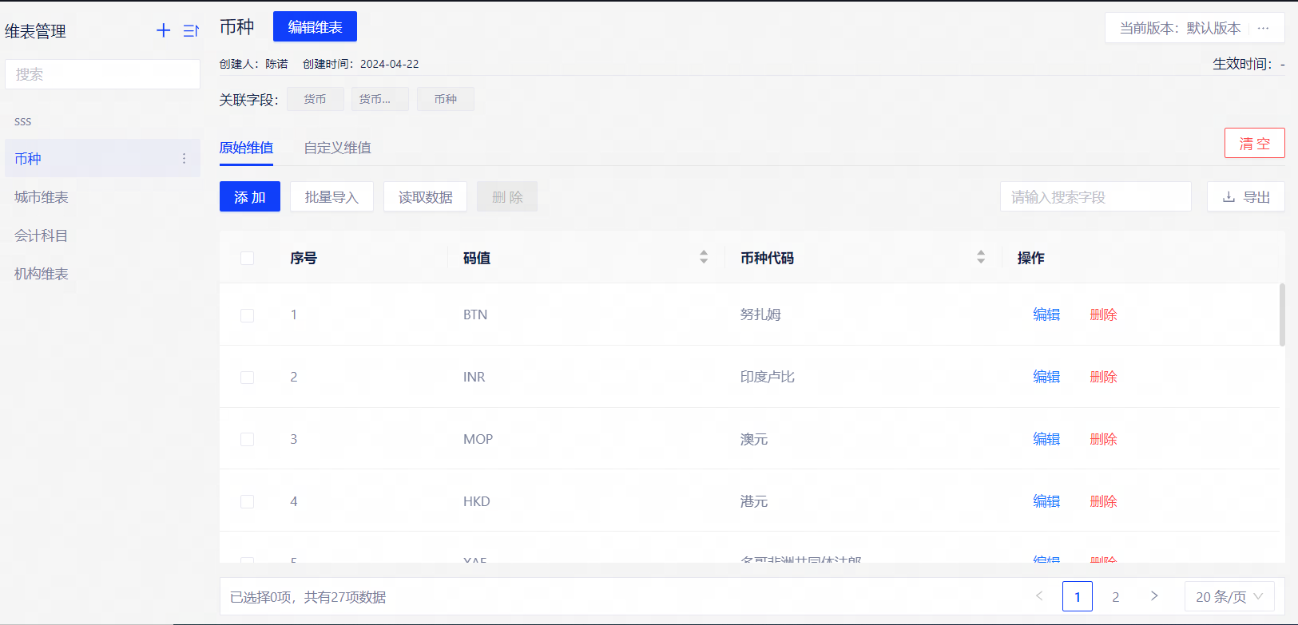Check the checkbox for row 1 BTN
The image size is (1298, 625).
coord(248,315)
